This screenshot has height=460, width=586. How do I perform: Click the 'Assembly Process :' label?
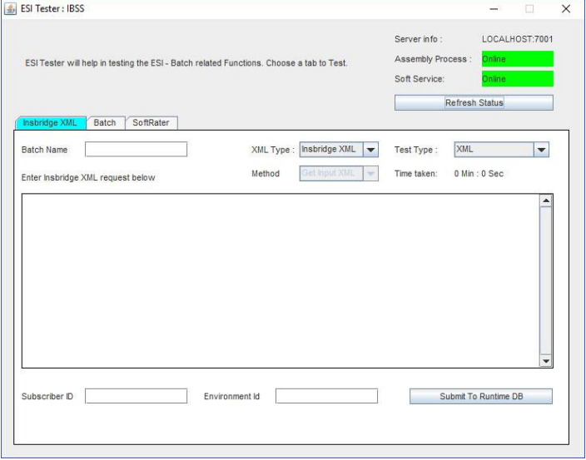point(433,59)
